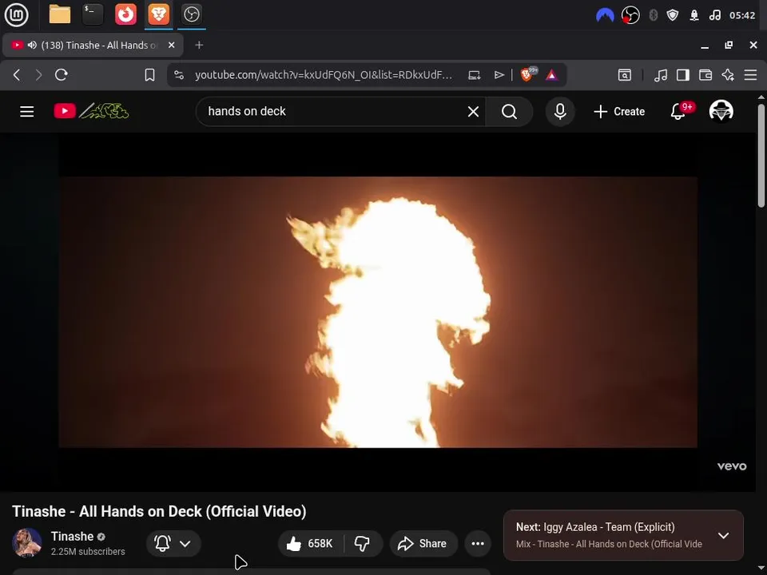Click the youtube.com URL address field
Image resolution: width=767 pixels, height=575 pixels.
[x=324, y=75]
